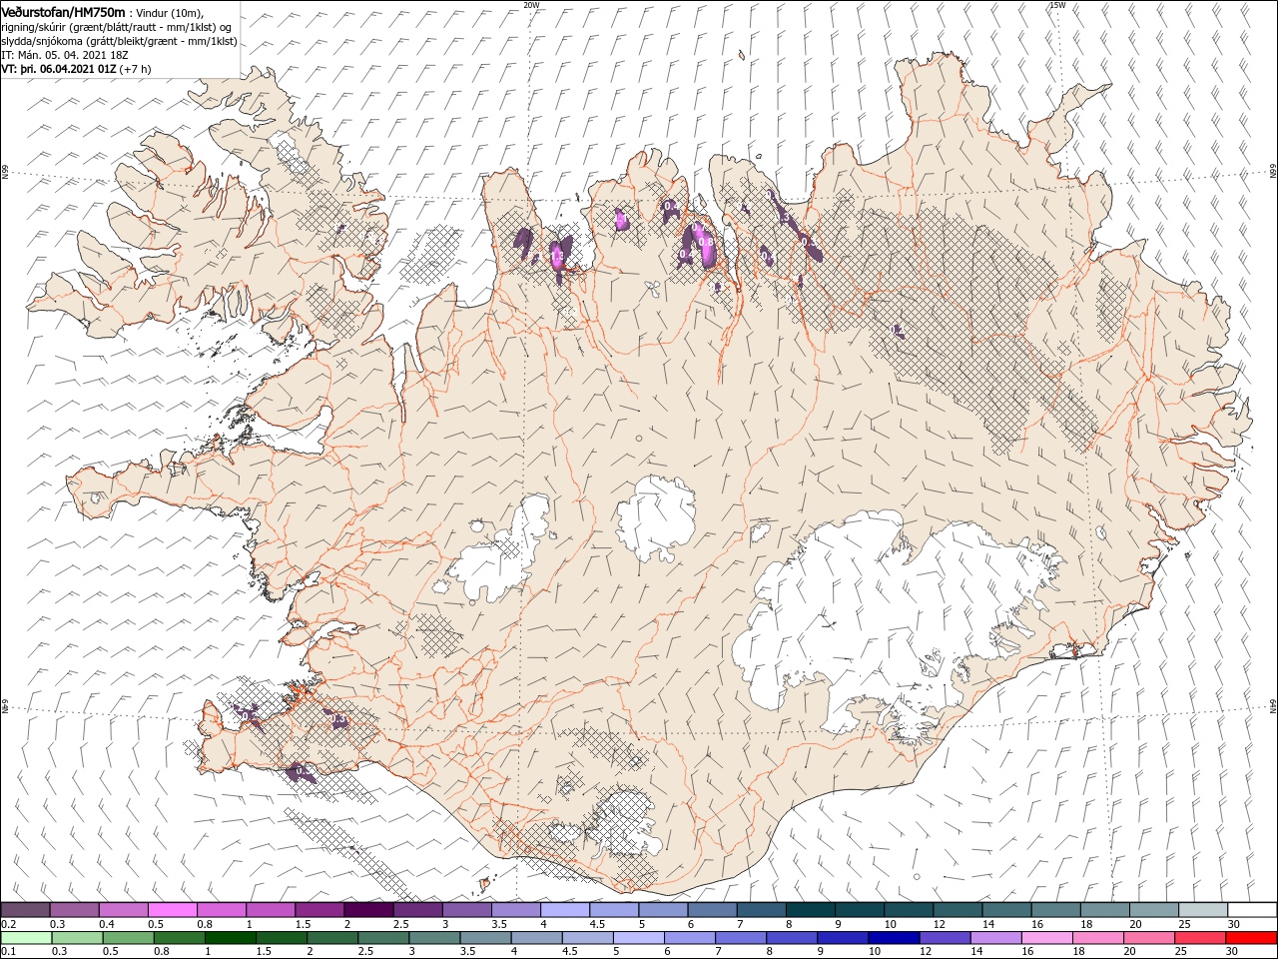Click the snow scale 30 white swatch

1252,910
